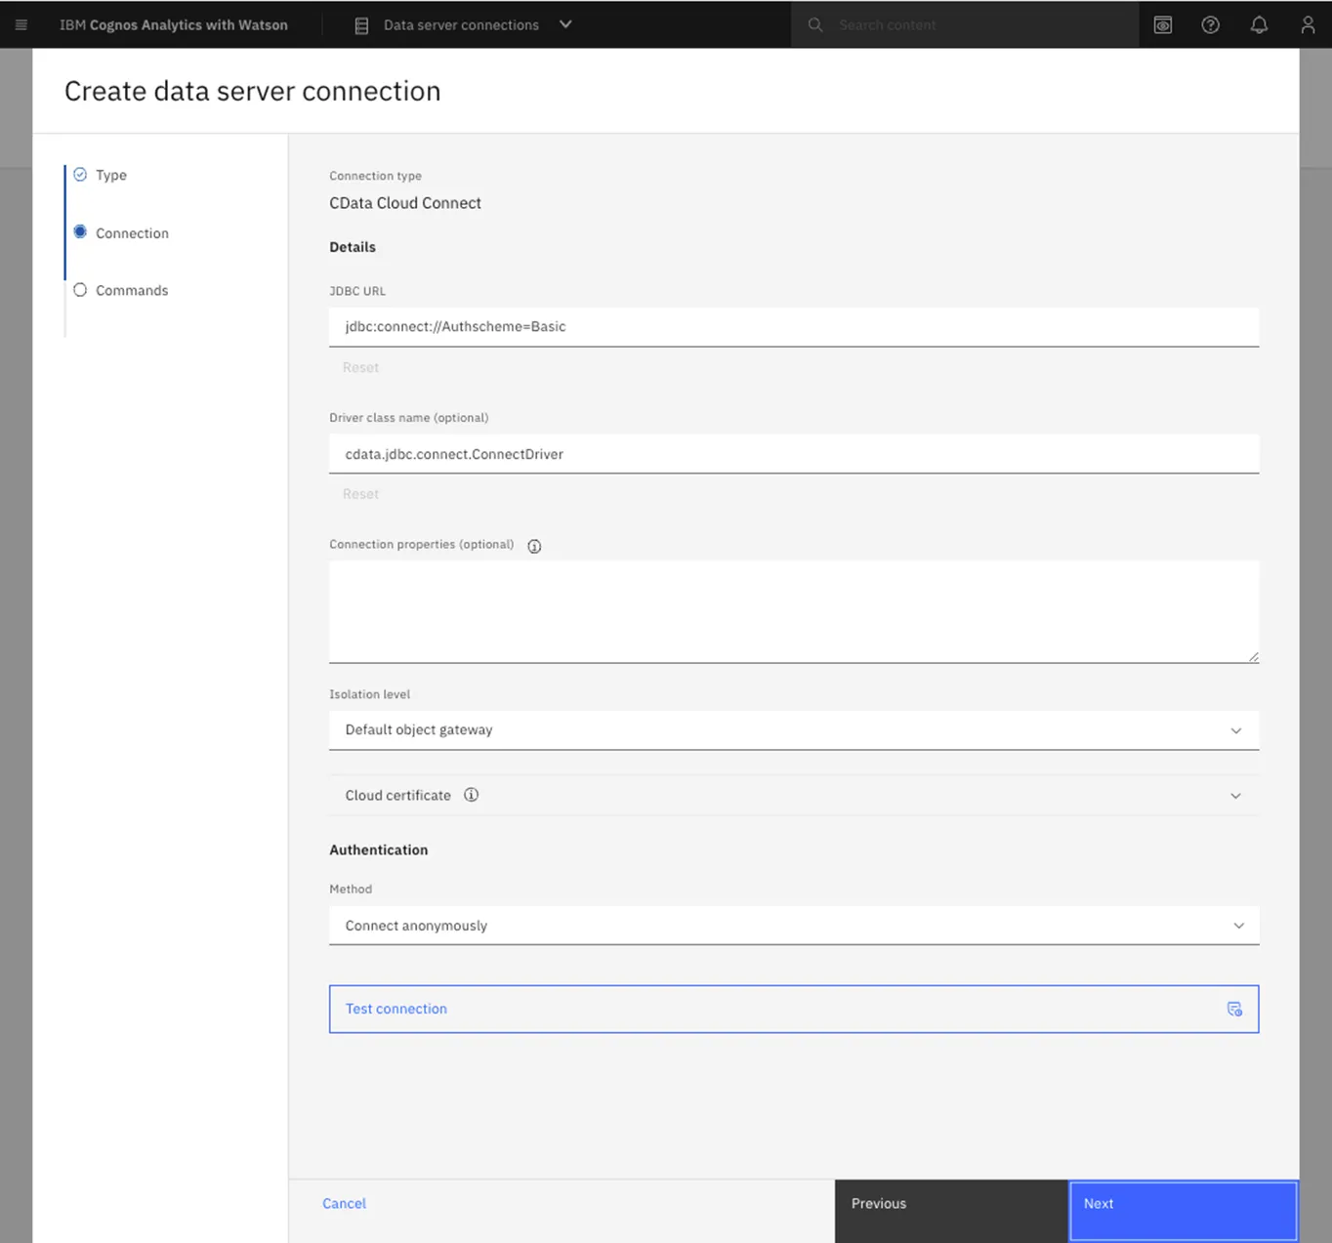Click the search magnifier in the top bar
Image resolution: width=1332 pixels, height=1243 pixels.
[814, 24]
